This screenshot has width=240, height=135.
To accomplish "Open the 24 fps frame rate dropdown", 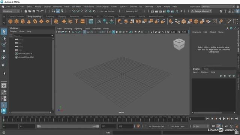I will [x=201, y=126].
